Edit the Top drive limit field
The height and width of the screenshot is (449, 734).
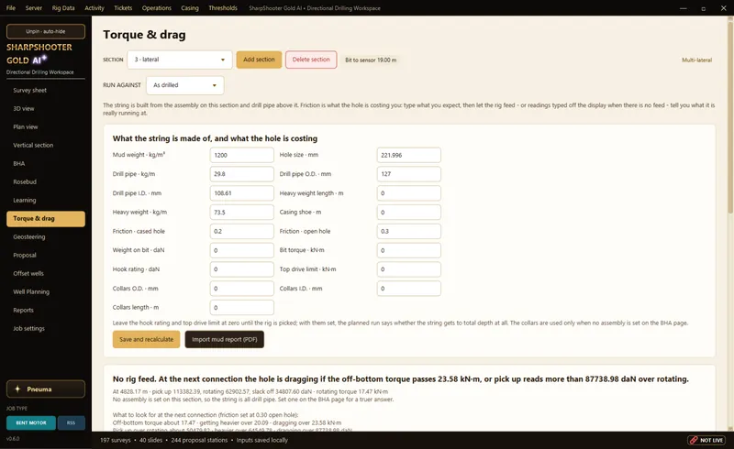[408, 269]
